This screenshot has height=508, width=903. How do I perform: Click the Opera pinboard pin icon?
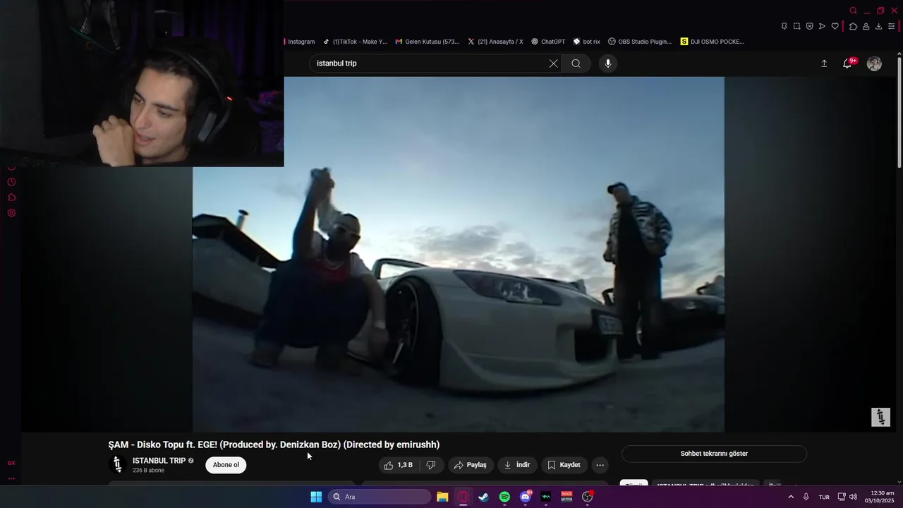(x=784, y=26)
